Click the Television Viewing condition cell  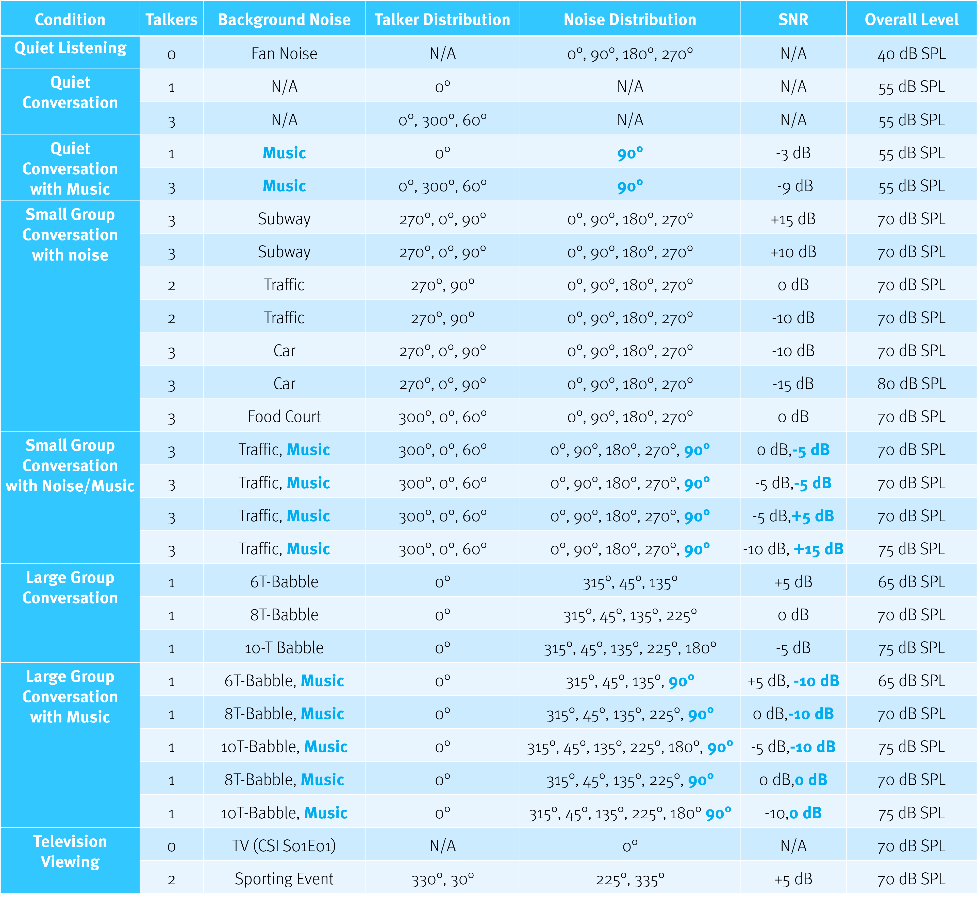70,851
